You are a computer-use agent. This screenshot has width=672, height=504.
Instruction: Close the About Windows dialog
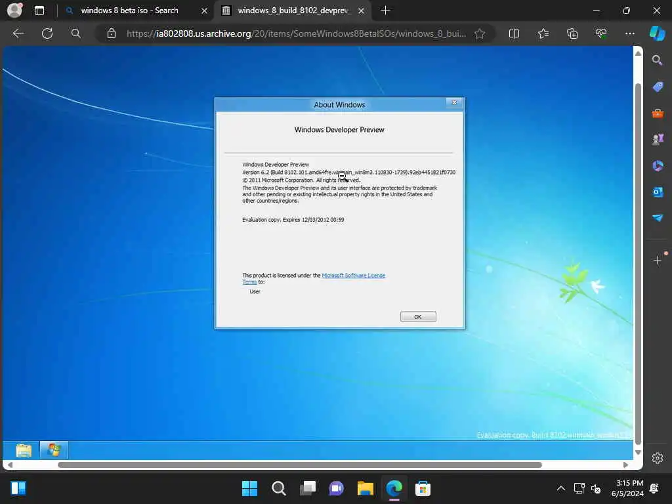click(454, 102)
